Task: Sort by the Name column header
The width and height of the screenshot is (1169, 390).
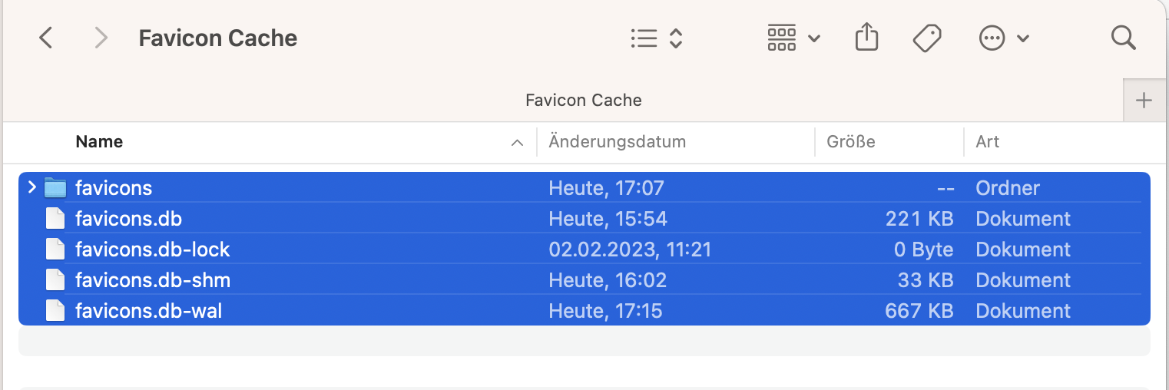Action: [x=99, y=142]
